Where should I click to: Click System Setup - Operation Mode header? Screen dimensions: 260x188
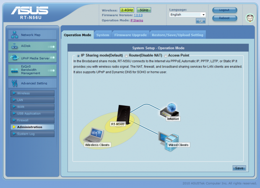[x=158, y=48]
